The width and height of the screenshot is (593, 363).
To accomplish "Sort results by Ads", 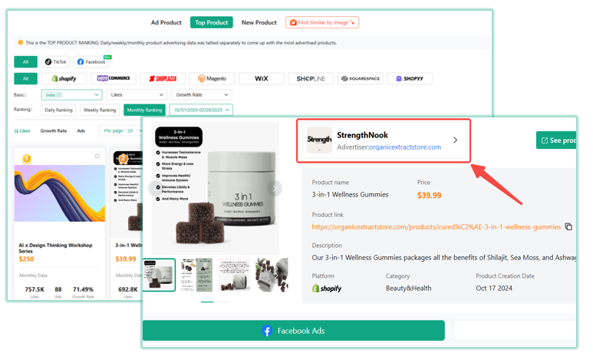I will point(81,130).
